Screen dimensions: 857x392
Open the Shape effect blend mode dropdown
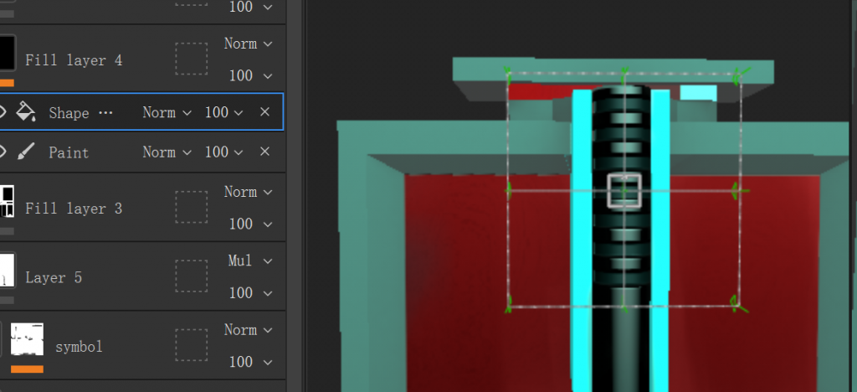(x=167, y=112)
